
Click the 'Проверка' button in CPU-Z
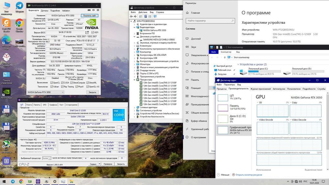(108, 164)
